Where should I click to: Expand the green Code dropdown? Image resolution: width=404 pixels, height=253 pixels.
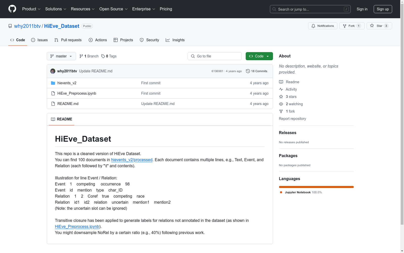click(259, 56)
